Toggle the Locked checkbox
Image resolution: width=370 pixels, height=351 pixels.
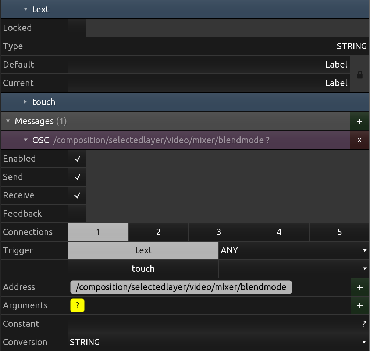[77, 28]
